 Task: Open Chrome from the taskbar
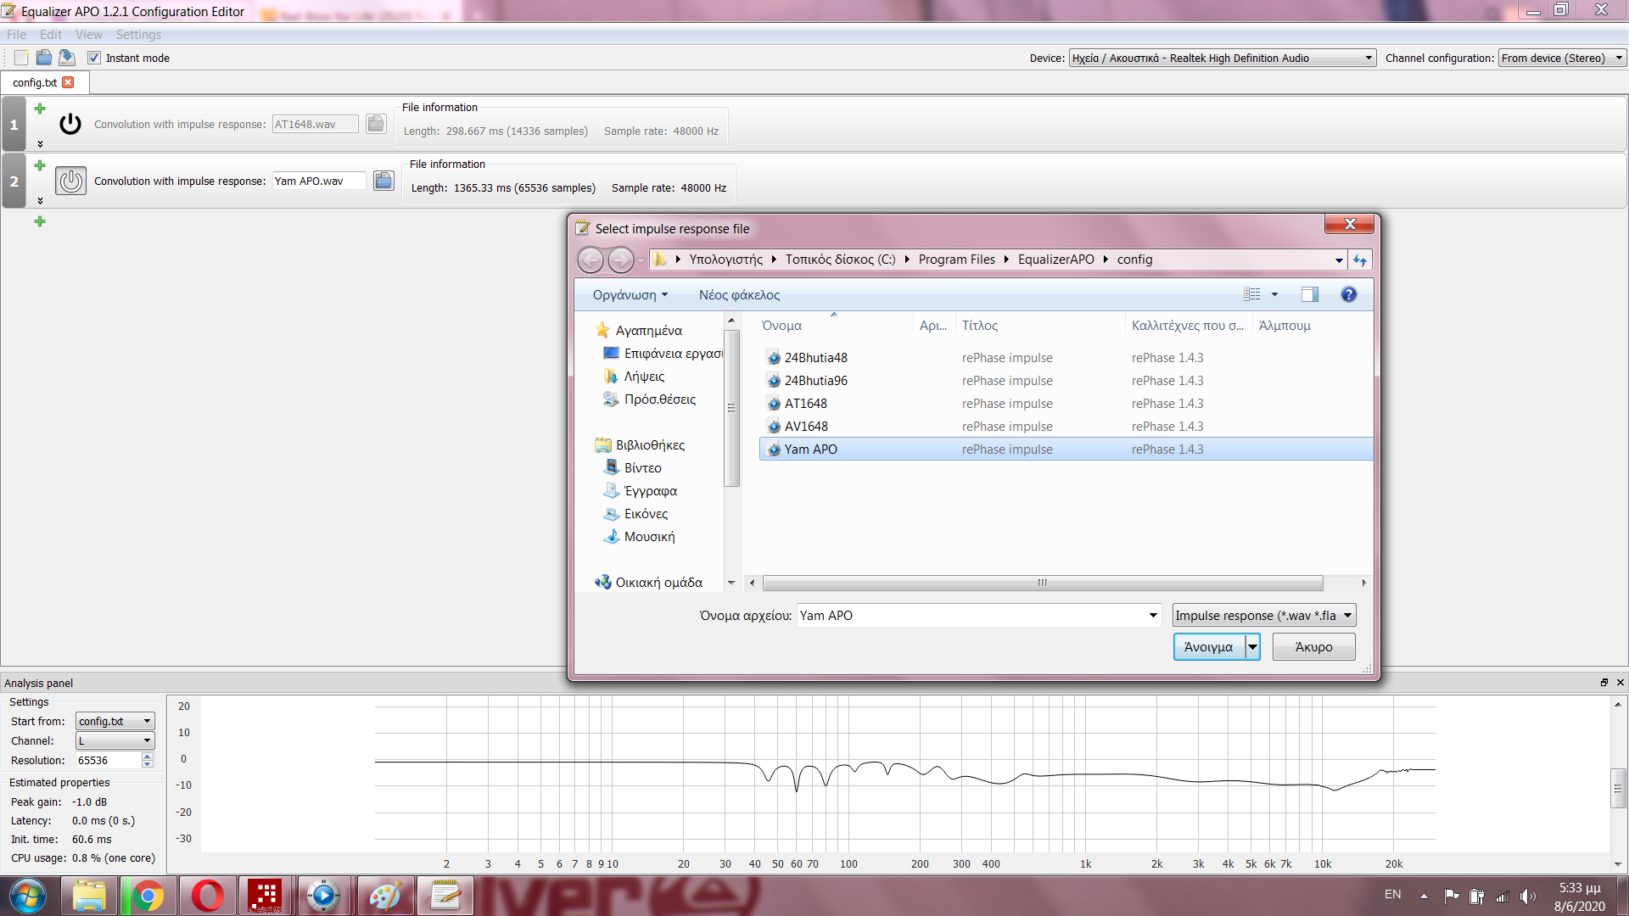pos(148,896)
